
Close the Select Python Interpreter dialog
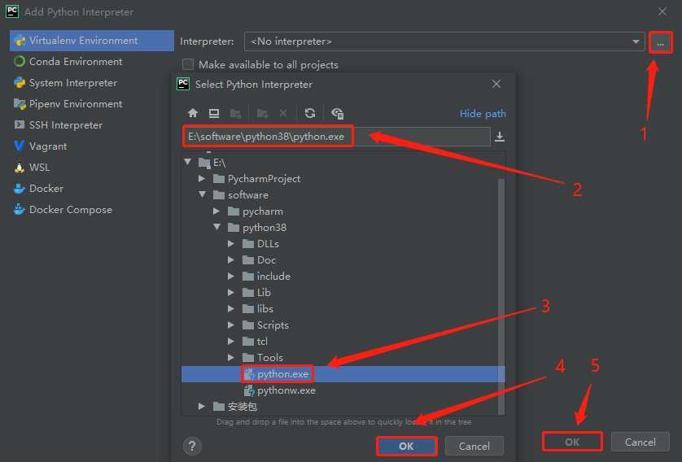pyautogui.click(x=496, y=84)
